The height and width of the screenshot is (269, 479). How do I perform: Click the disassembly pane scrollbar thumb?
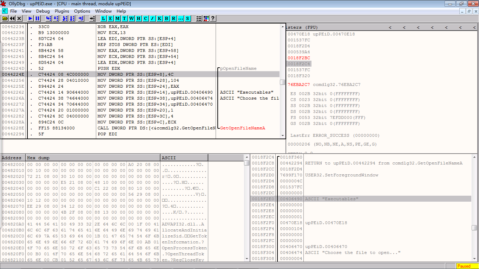282,82
